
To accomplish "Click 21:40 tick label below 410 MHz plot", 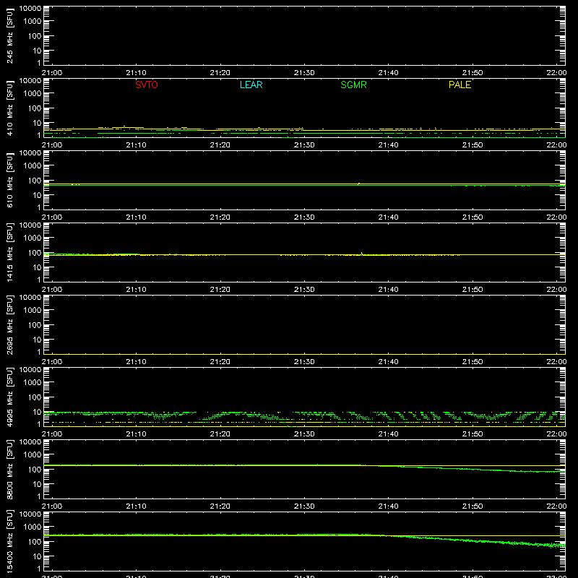I will (388, 145).
